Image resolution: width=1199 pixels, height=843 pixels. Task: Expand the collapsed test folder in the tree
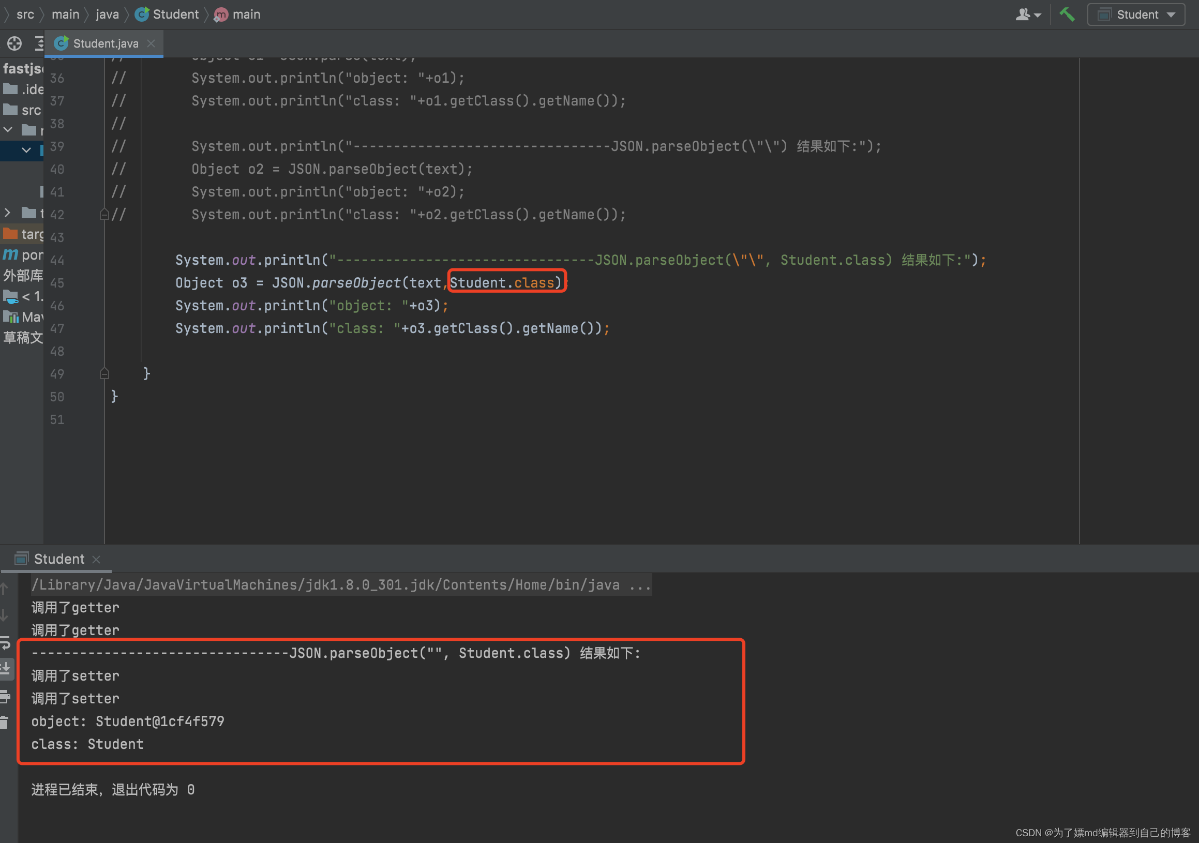7,213
